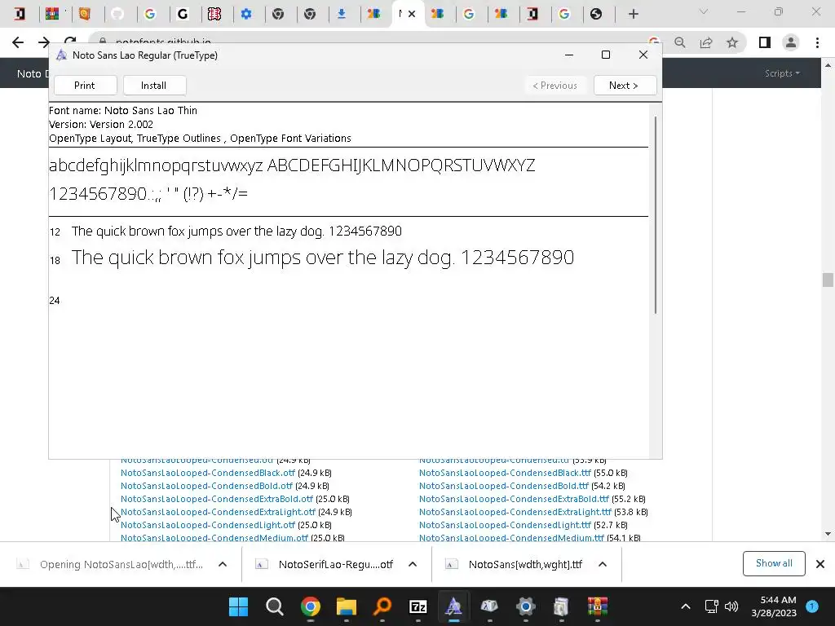The width and height of the screenshot is (835, 626).
Task: Open NotoSansLaoLooped-CondensedExtraBold.otf link
Action: 217,499
